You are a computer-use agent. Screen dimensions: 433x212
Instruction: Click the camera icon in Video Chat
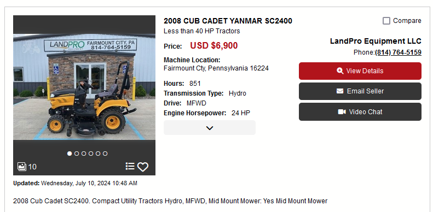click(x=342, y=112)
